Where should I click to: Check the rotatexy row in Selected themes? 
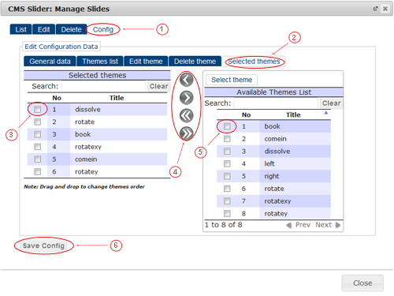coord(38,147)
